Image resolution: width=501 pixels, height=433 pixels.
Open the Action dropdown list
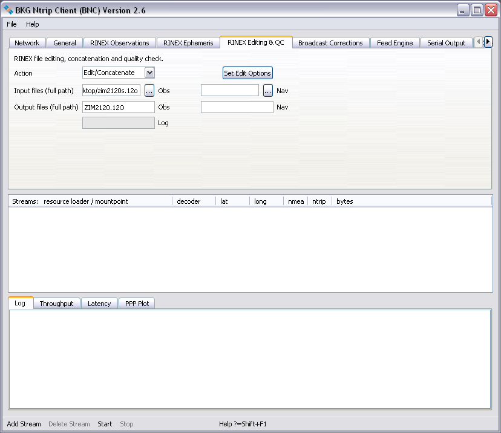tap(149, 73)
